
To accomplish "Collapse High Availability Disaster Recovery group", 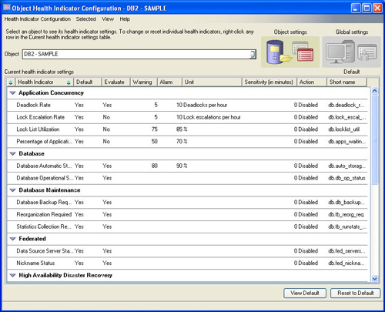I will click(x=12, y=275).
